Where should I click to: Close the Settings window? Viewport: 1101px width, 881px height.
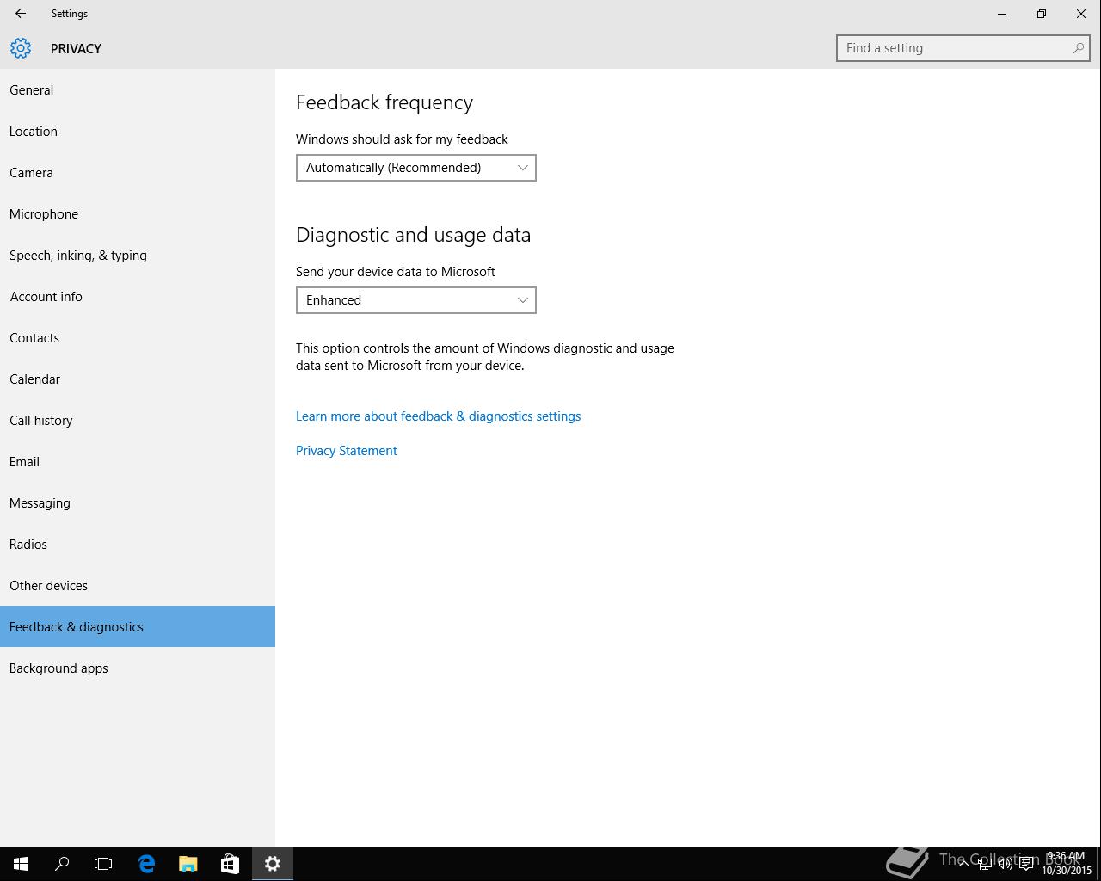pos(1081,14)
